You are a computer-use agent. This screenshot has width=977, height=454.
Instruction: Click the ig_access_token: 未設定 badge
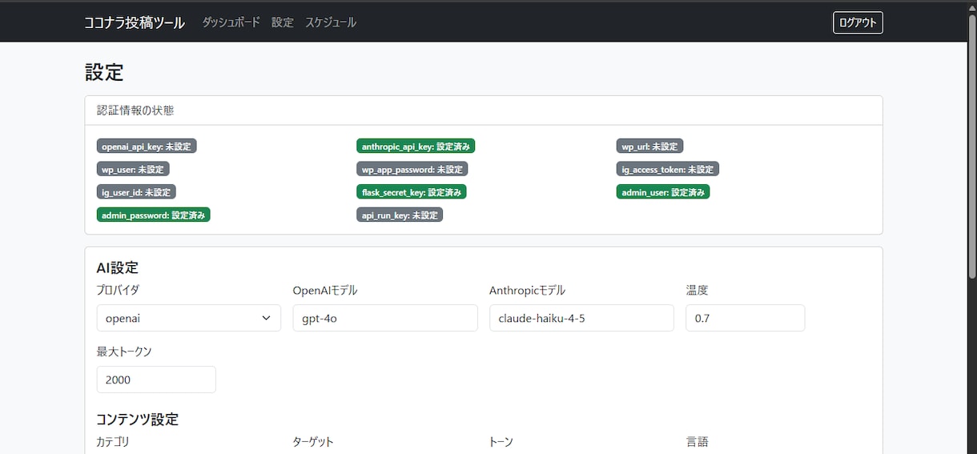point(668,170)
